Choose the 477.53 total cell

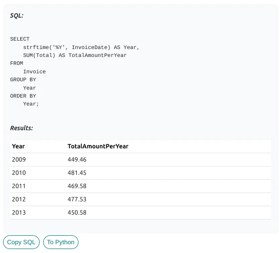pos(77,199)
